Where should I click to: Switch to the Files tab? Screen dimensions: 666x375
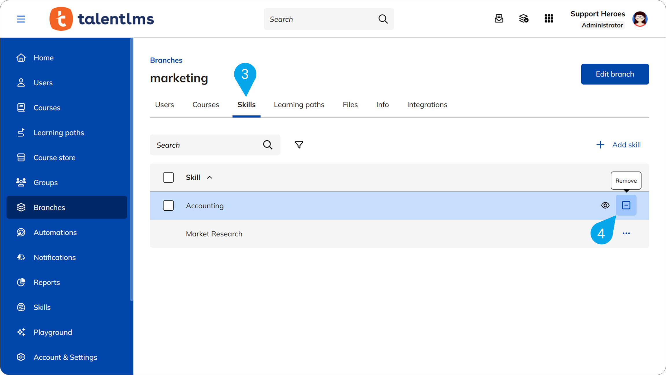pos(350,105)
